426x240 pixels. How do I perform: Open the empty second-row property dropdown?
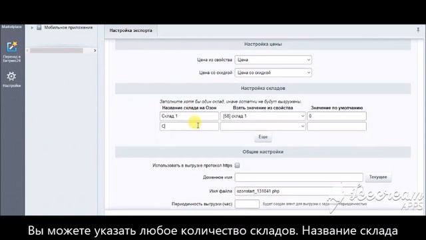pos(263,126)
